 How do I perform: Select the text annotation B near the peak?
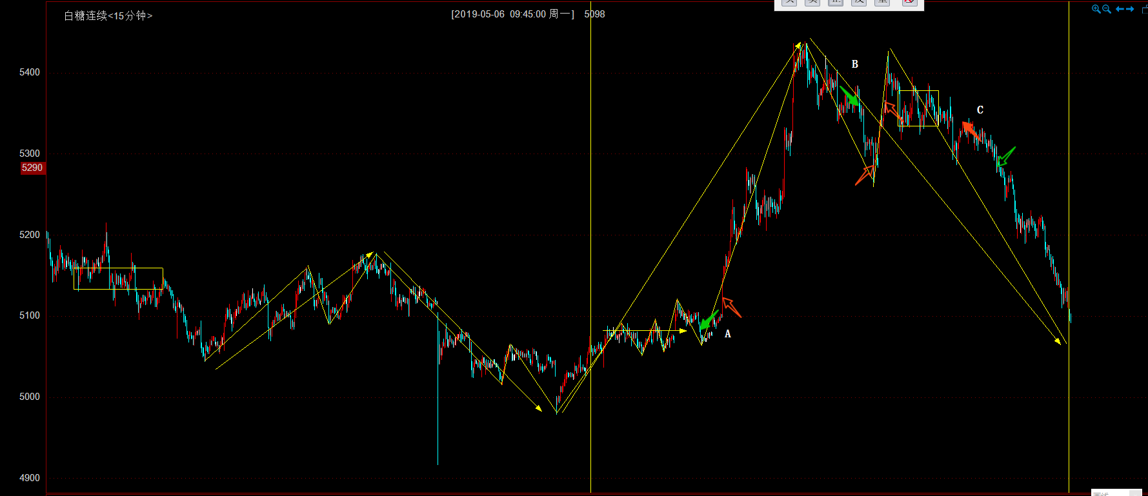tap(855, 64)
